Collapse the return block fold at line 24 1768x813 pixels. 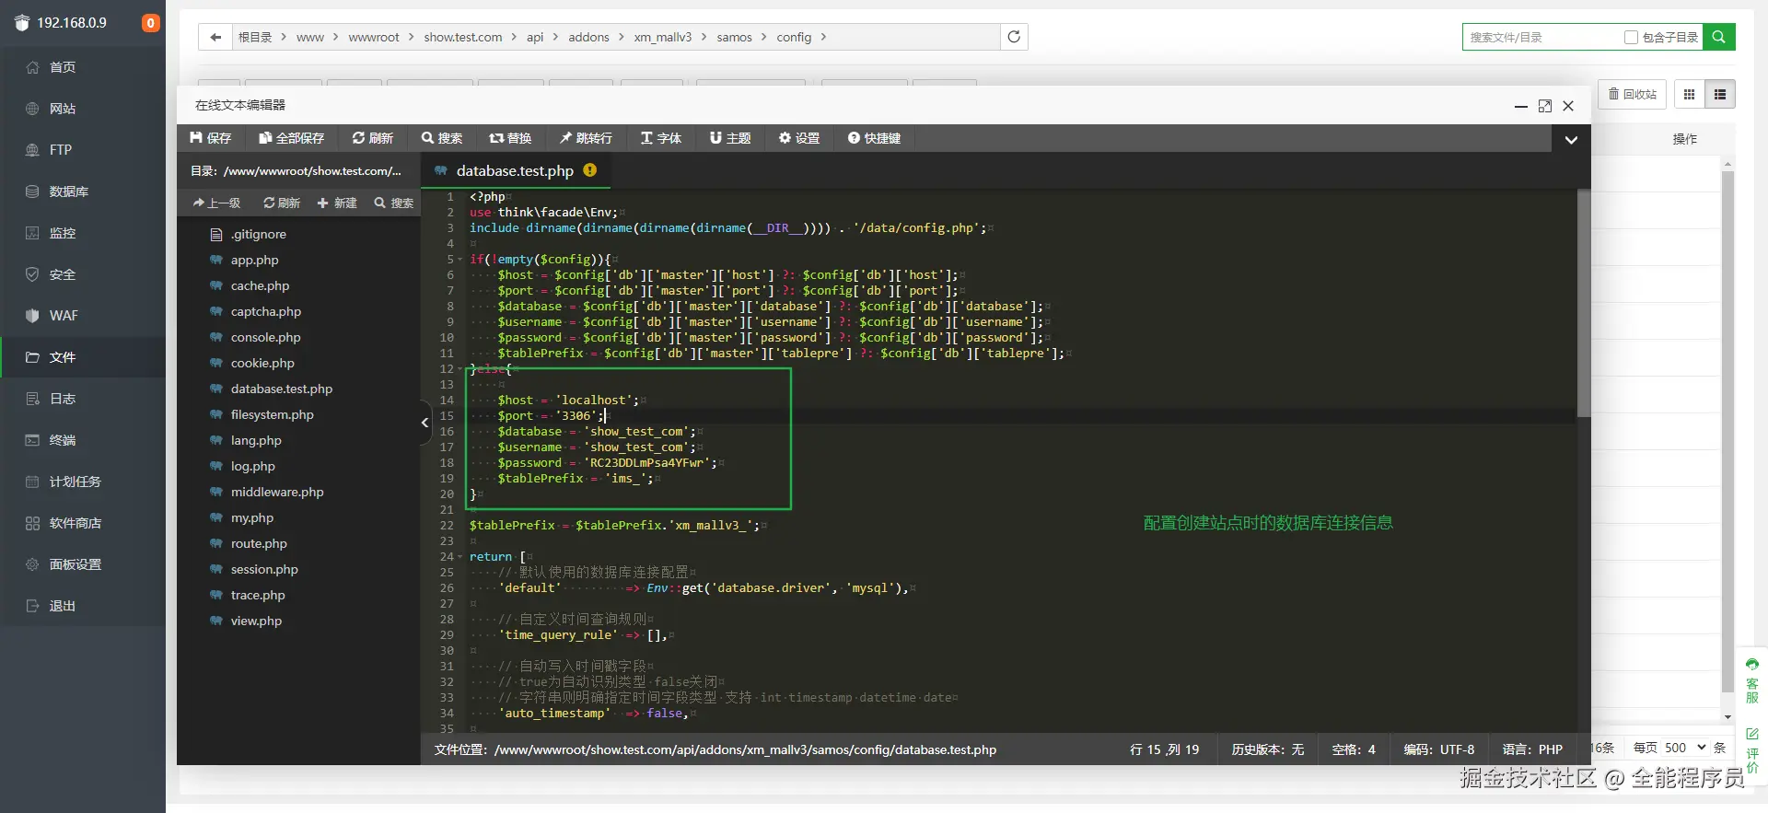coord(460,557)
